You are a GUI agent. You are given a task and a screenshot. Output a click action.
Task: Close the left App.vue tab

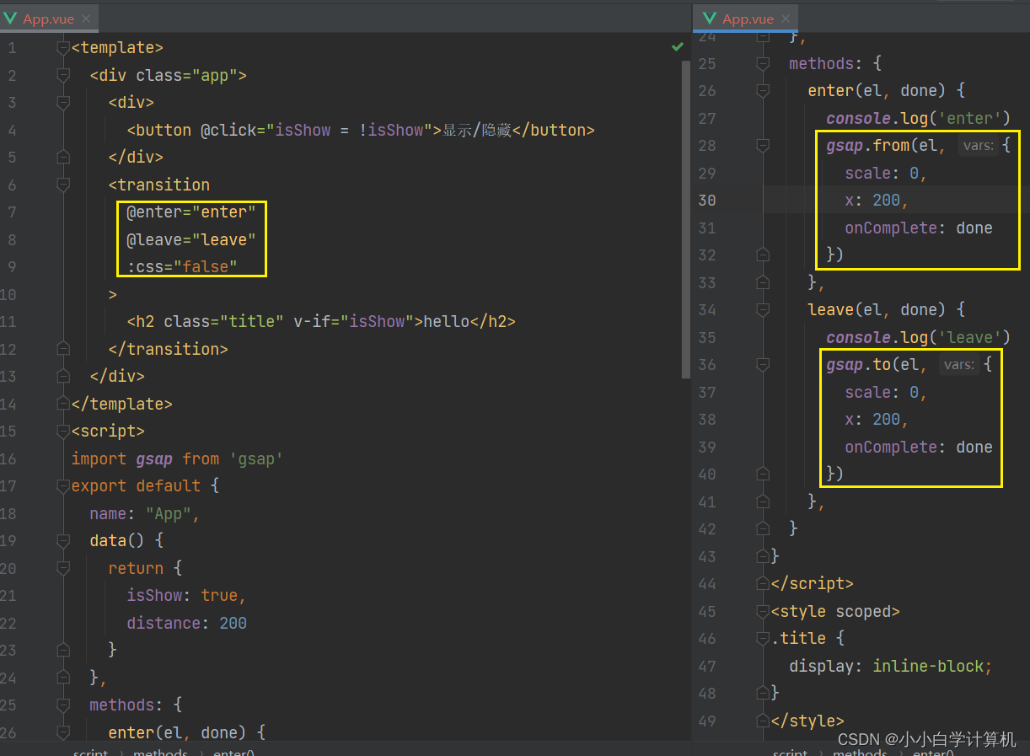[86, 19]
